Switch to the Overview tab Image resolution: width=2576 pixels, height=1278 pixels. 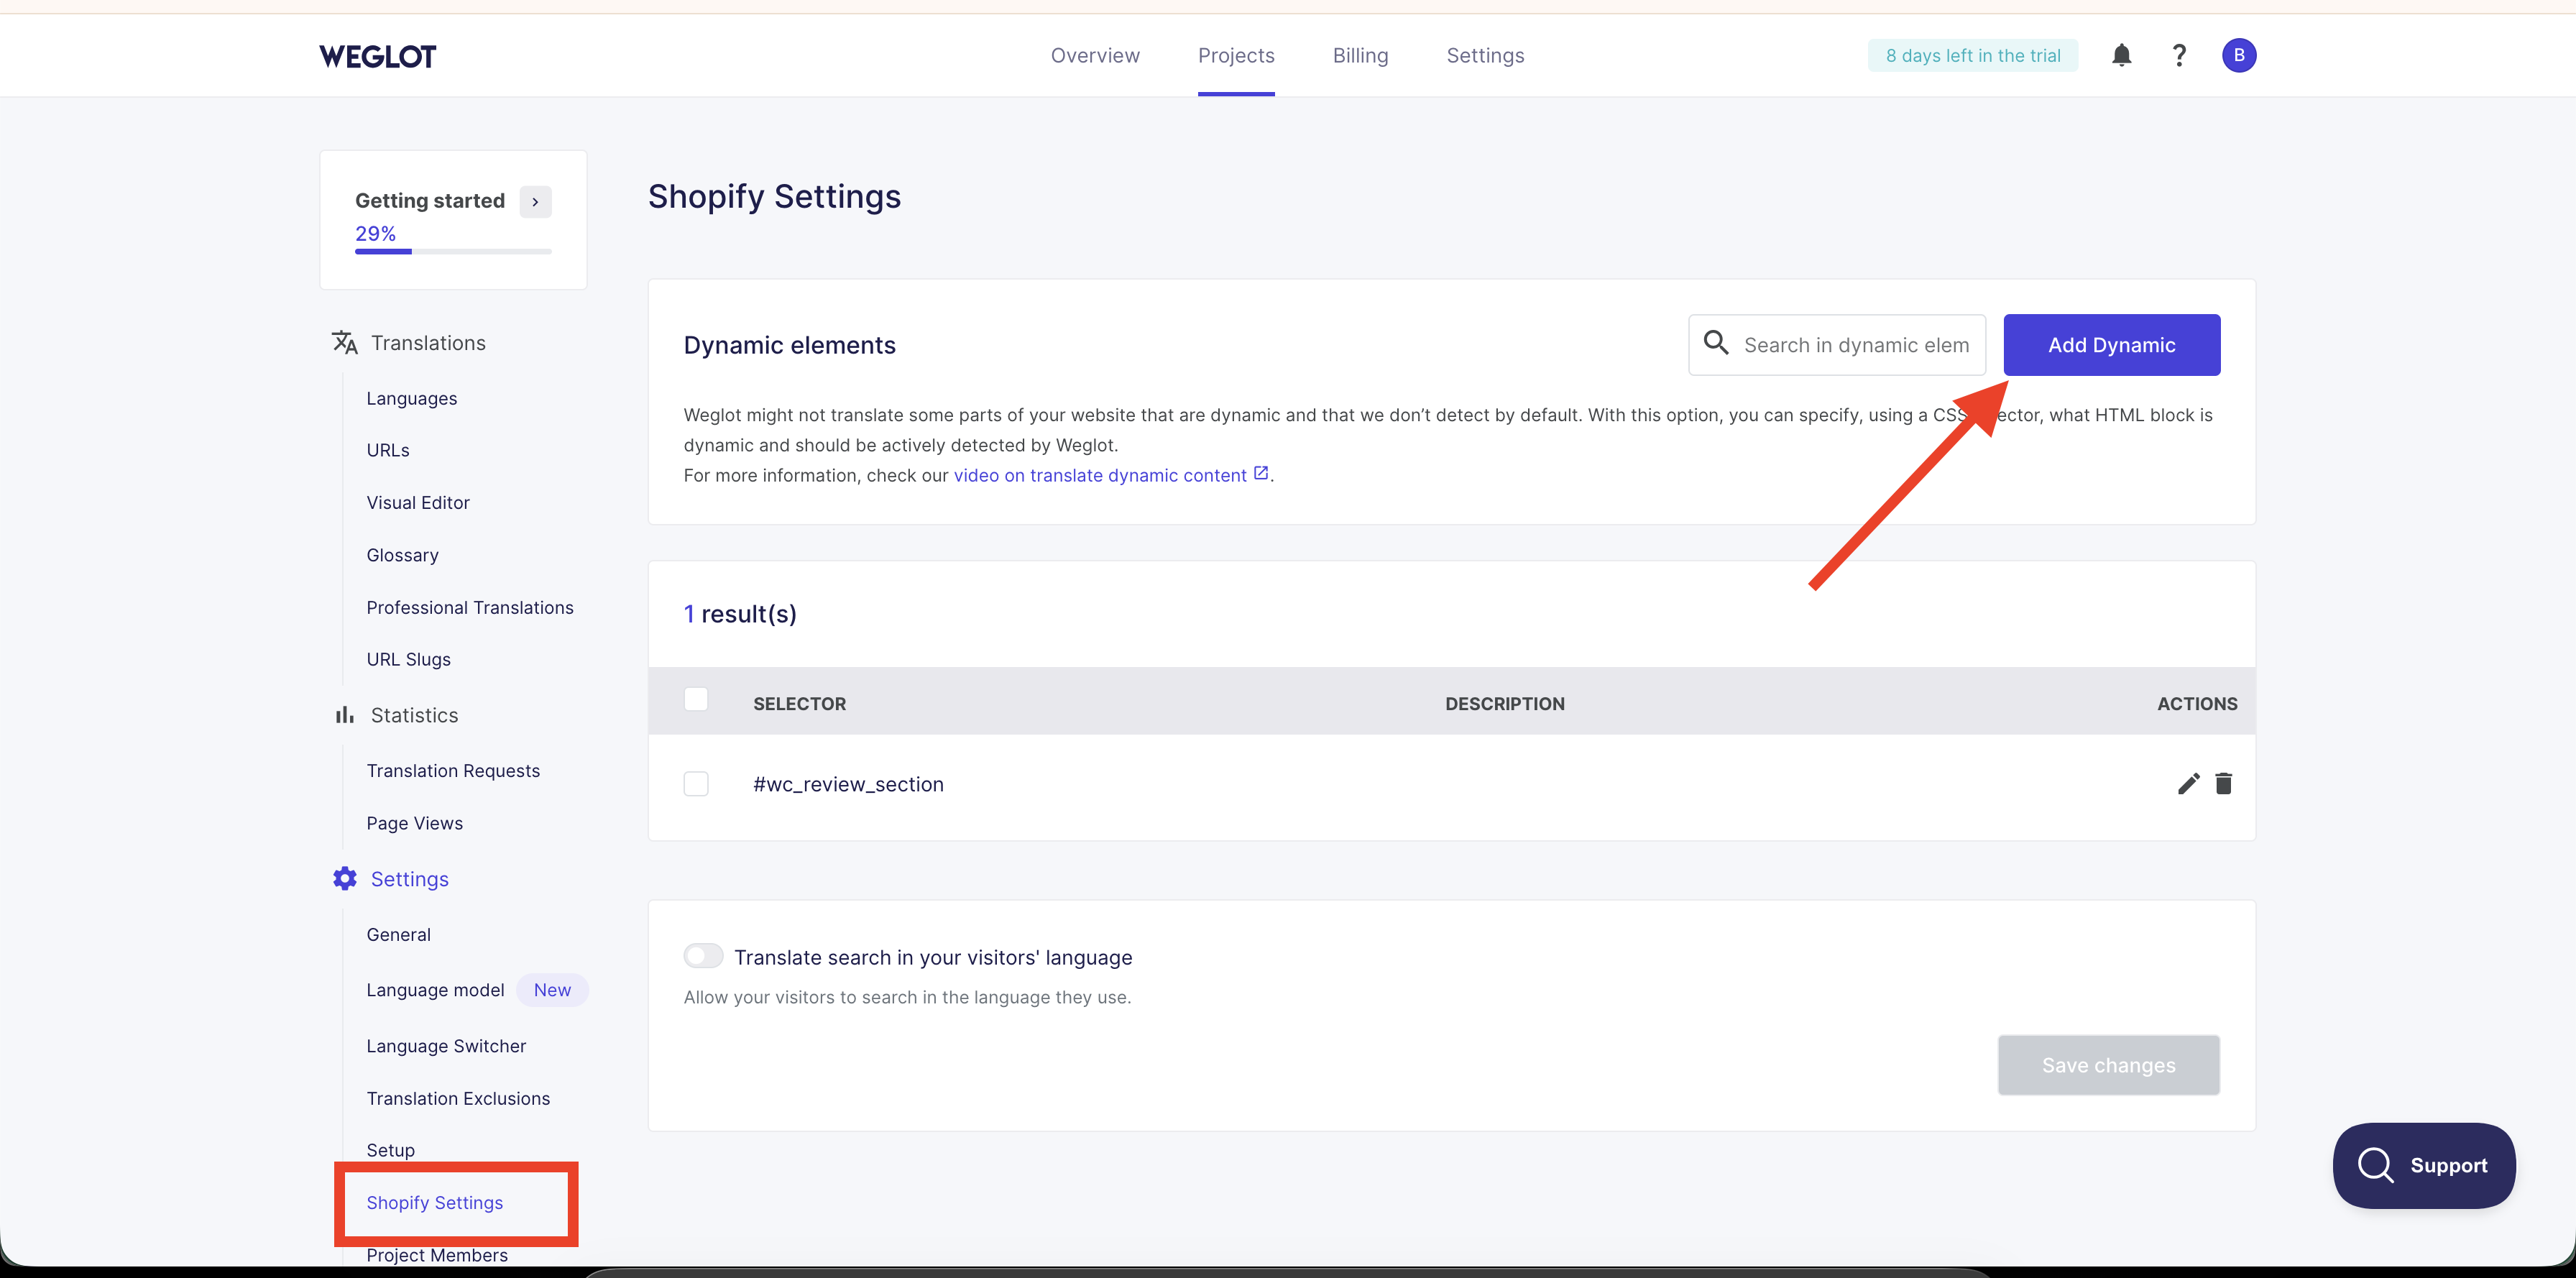[1095, 56]
